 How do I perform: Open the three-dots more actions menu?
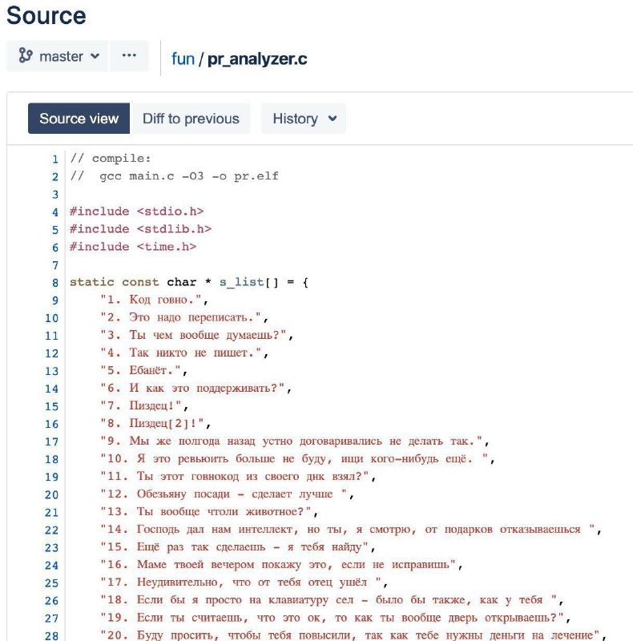pos(129,56)
